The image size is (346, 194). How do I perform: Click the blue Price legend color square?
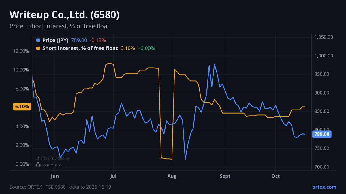coord(38,40)
